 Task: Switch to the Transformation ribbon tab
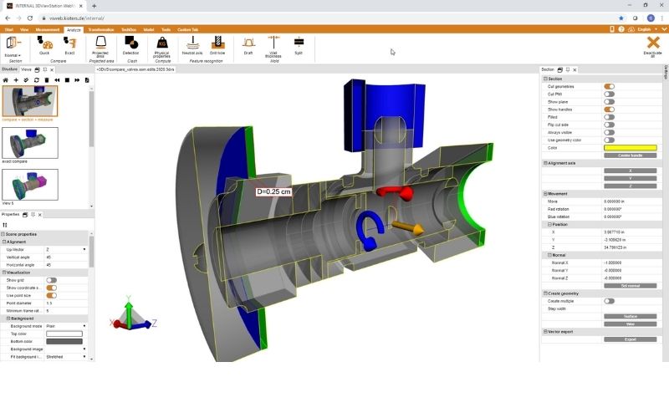point(101,30)
